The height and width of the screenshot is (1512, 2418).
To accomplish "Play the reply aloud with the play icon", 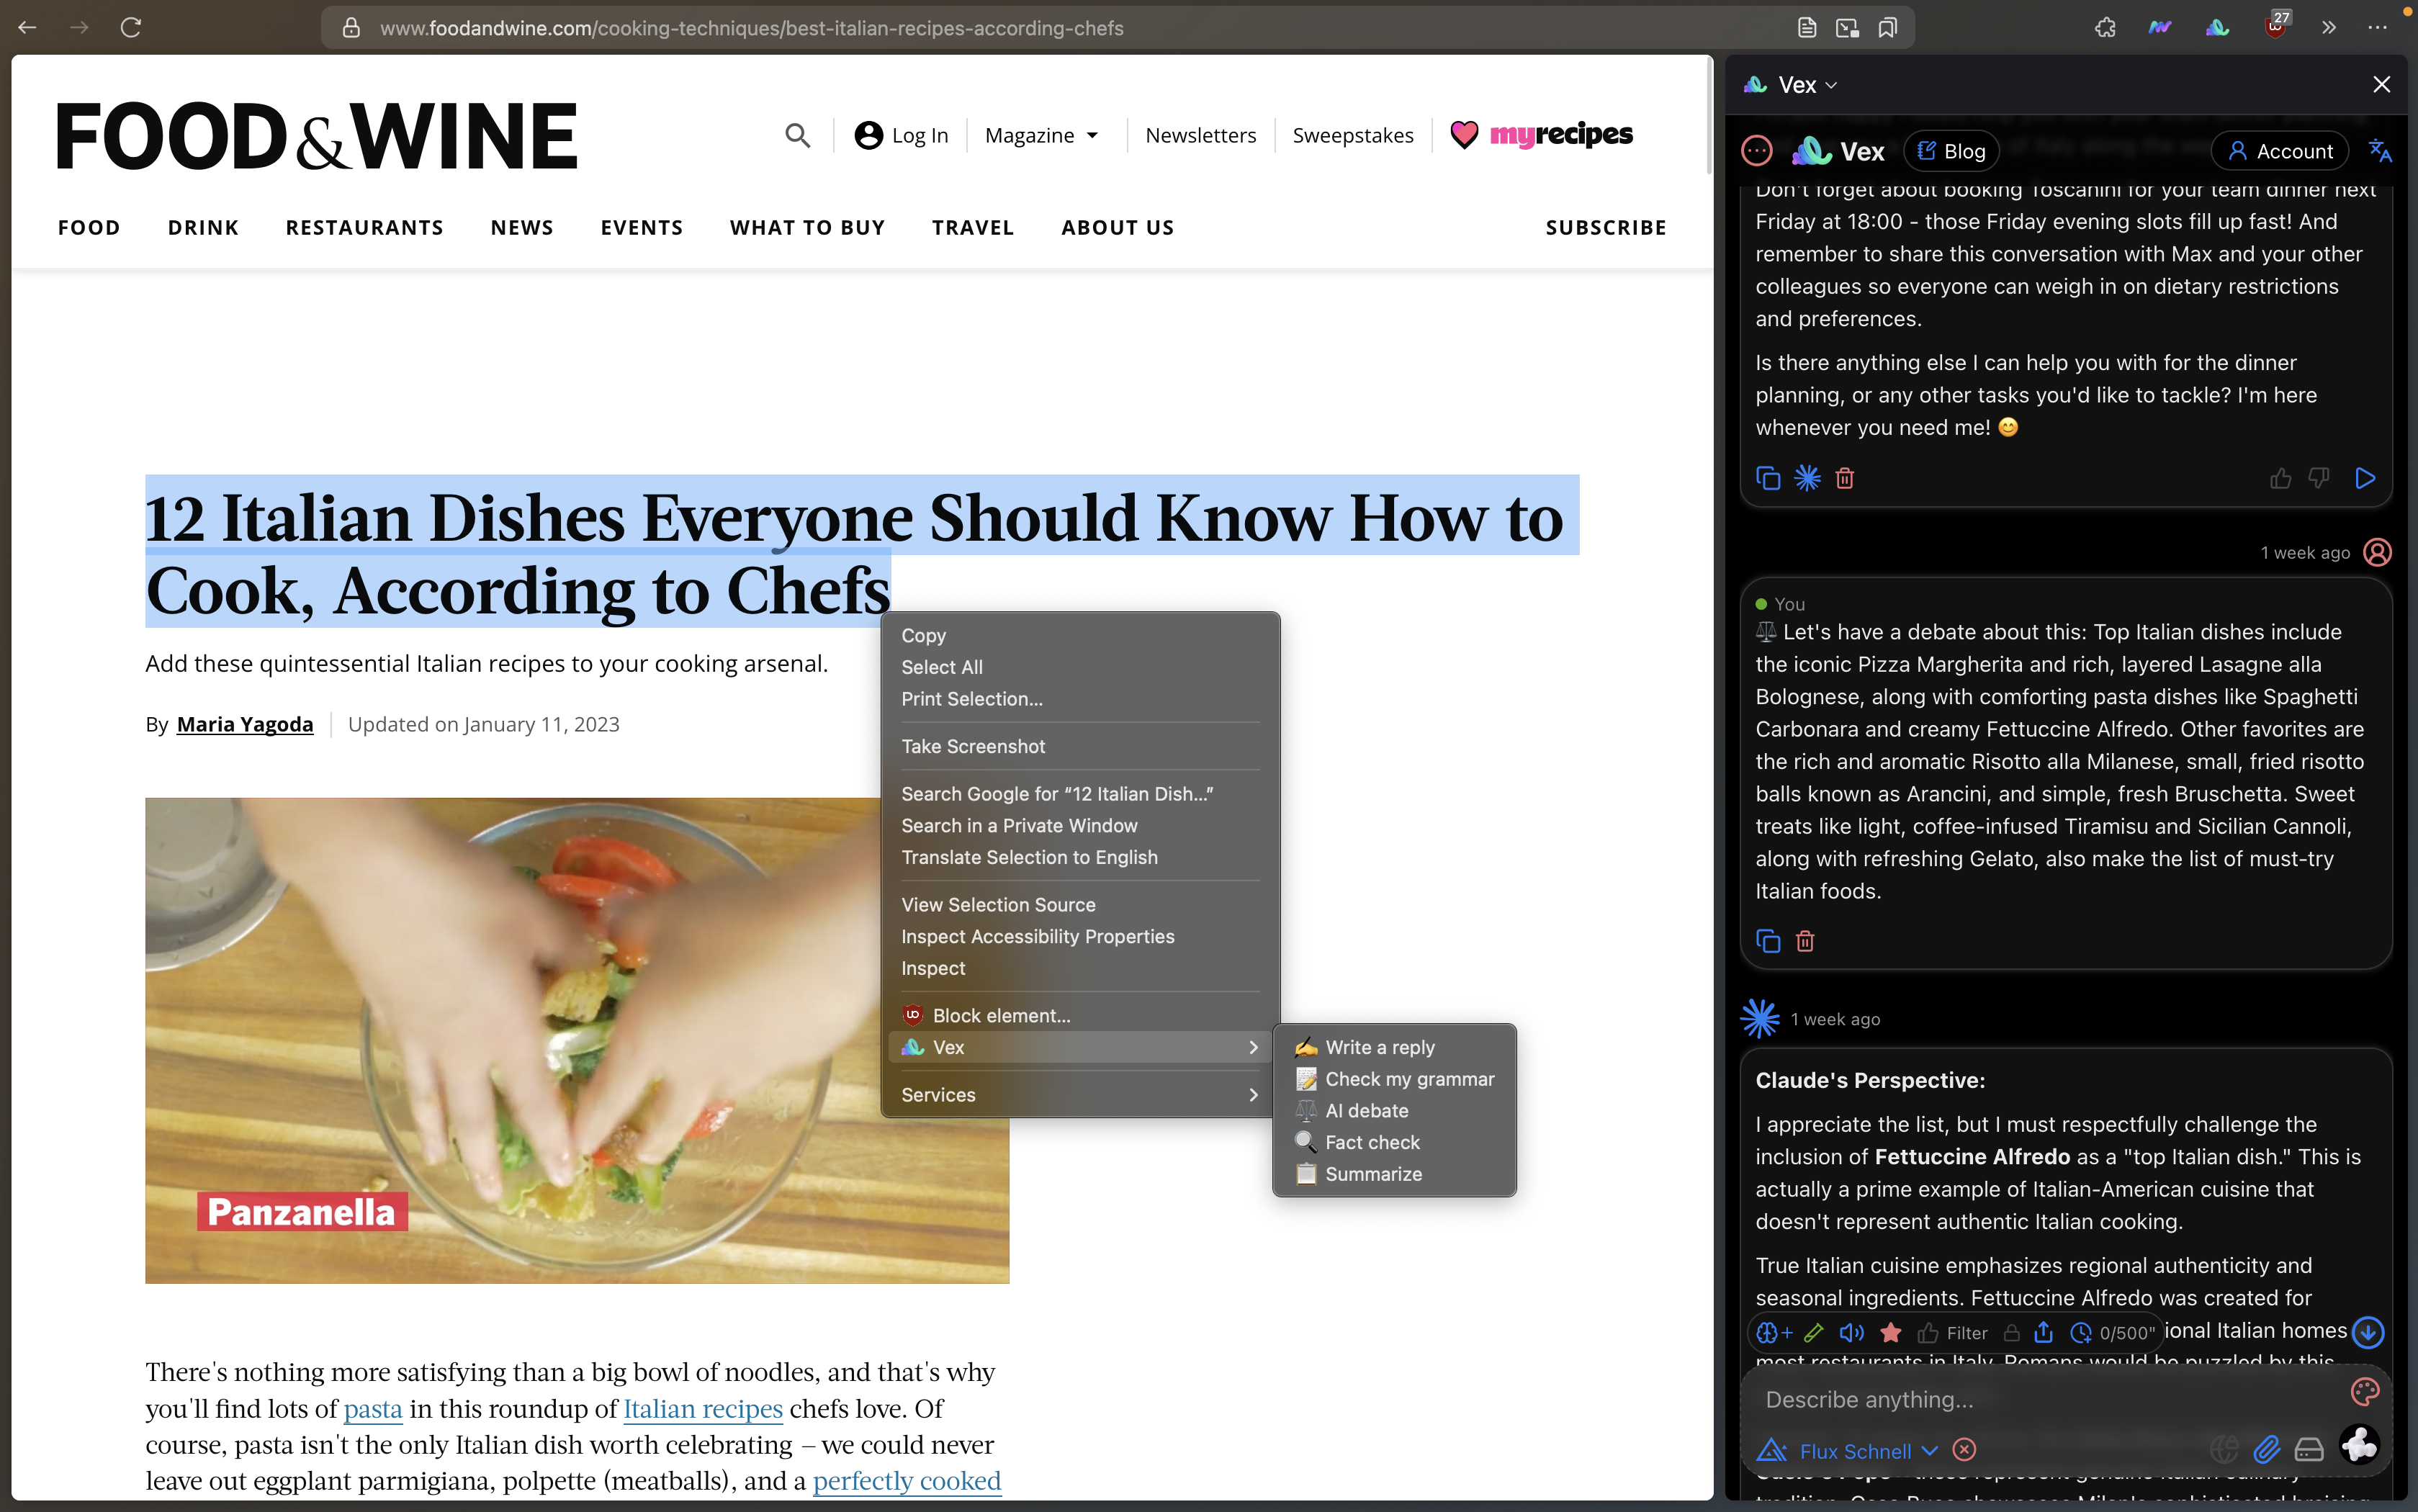I will (2364, 478).
